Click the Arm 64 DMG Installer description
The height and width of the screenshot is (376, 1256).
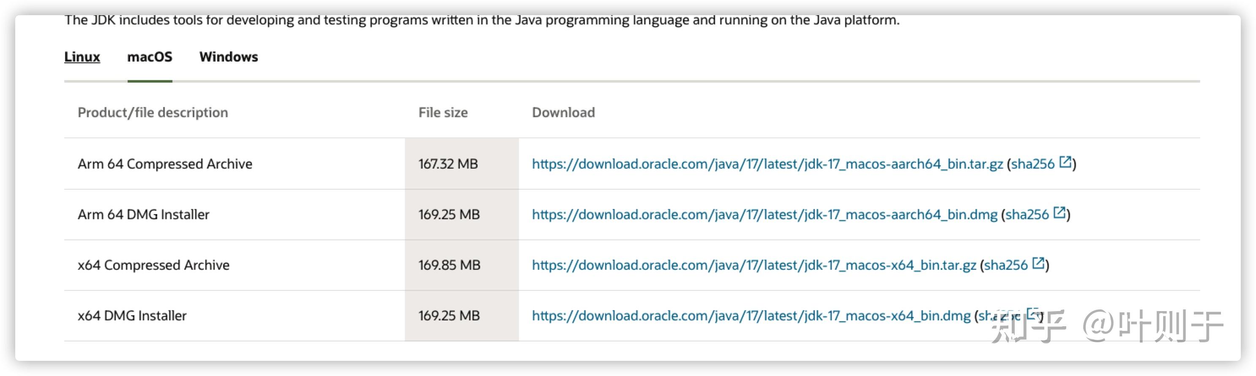coord(143,215)
